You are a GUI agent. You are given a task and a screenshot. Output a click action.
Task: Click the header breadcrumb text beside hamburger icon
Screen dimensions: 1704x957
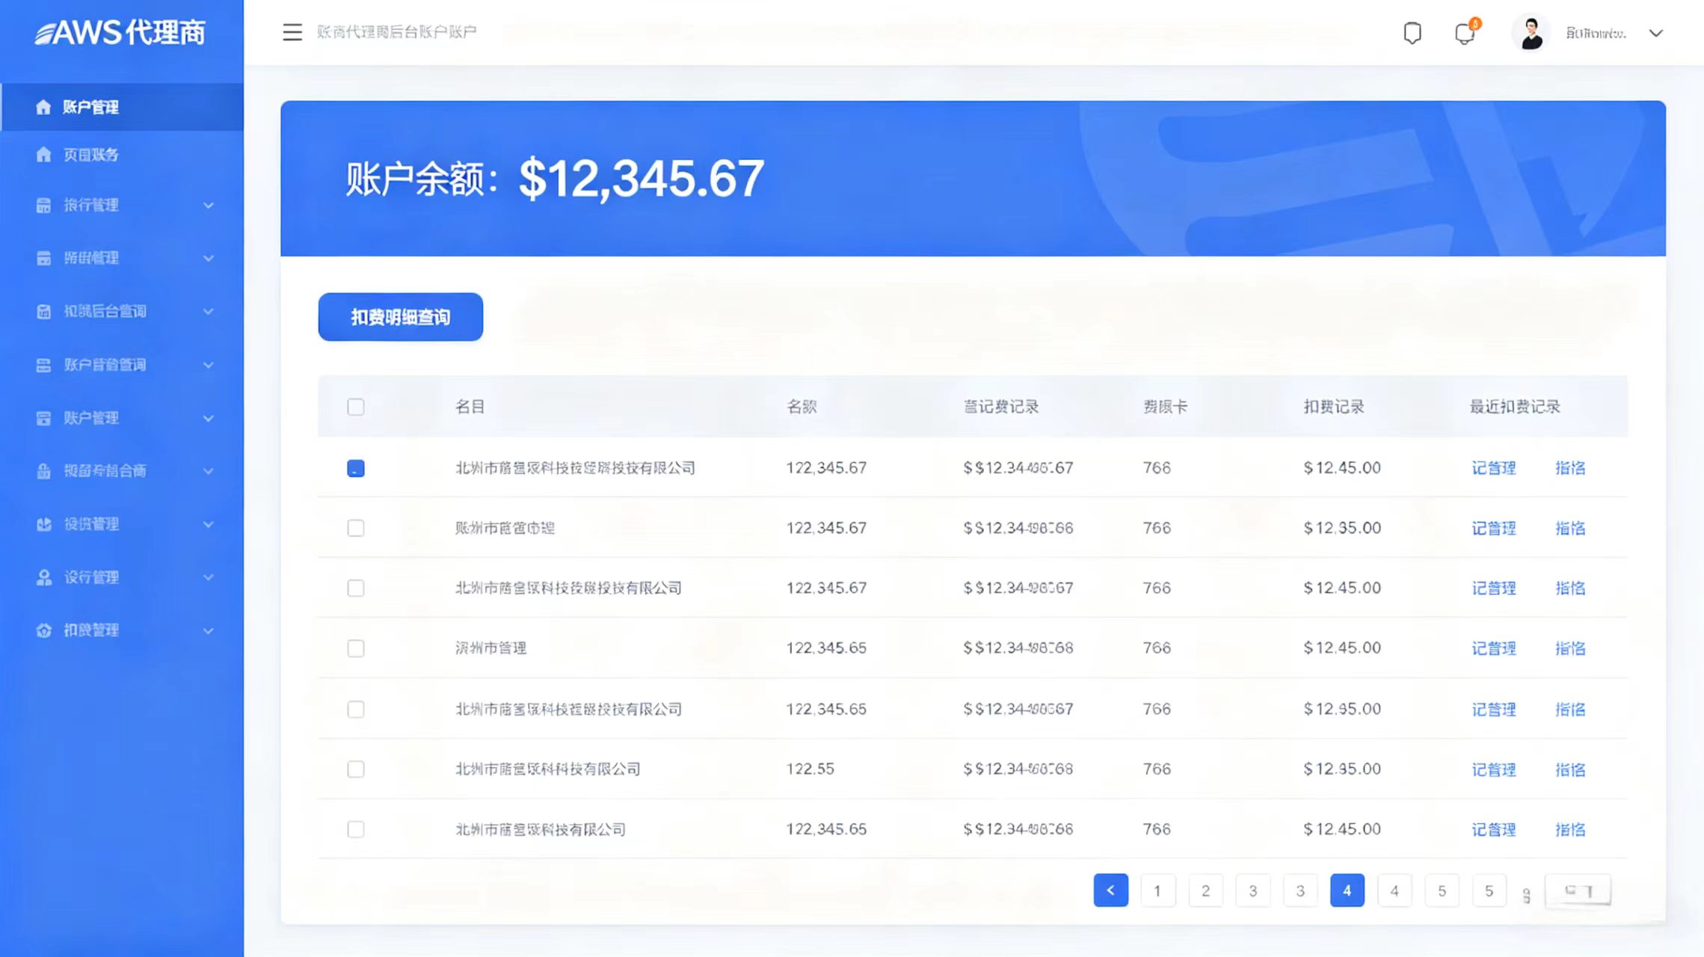[x=396, y=32]
